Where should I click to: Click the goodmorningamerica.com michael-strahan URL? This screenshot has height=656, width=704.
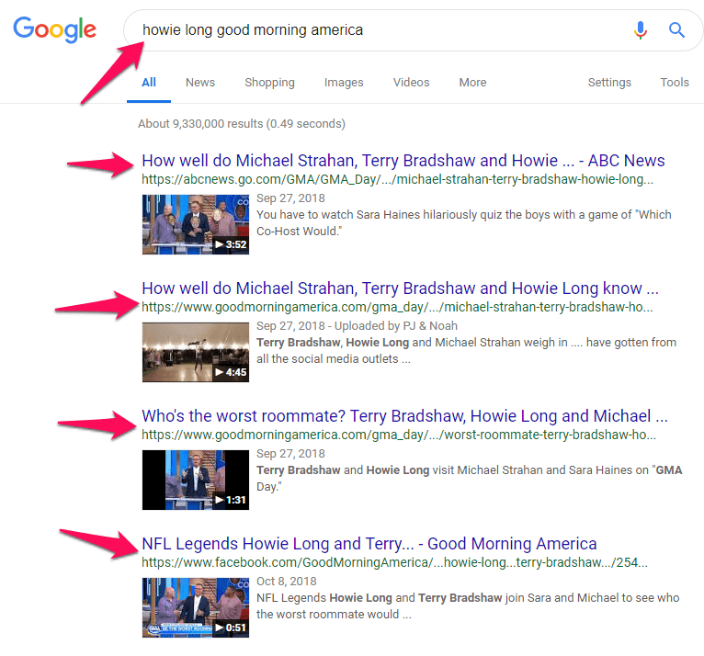pos(397,308)
